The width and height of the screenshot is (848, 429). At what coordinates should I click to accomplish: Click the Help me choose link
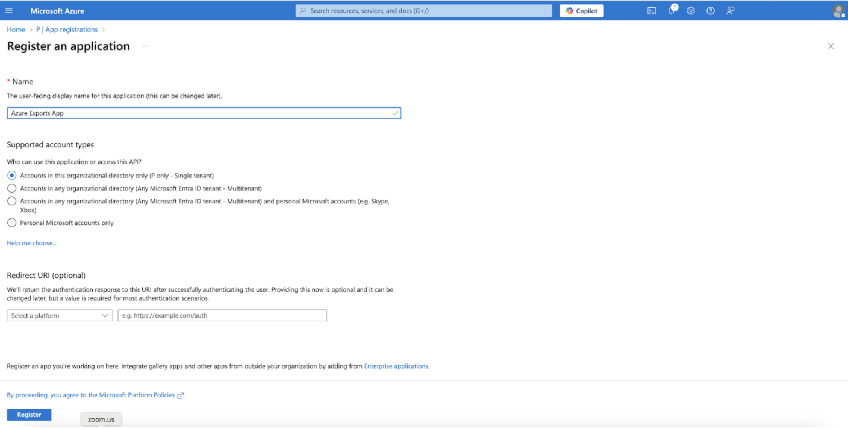32,243
